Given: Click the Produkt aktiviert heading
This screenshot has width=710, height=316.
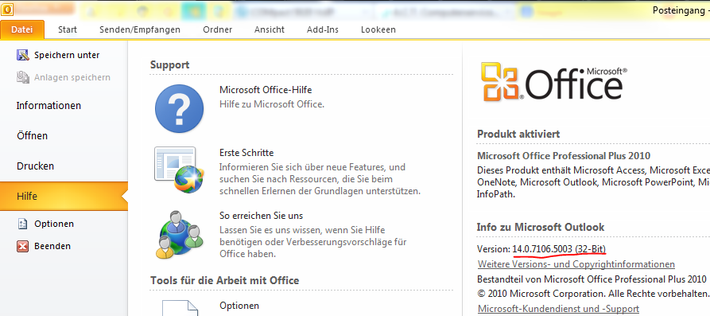Looking at the screenshot, I should pyautogui.click(x=518, y=135).
